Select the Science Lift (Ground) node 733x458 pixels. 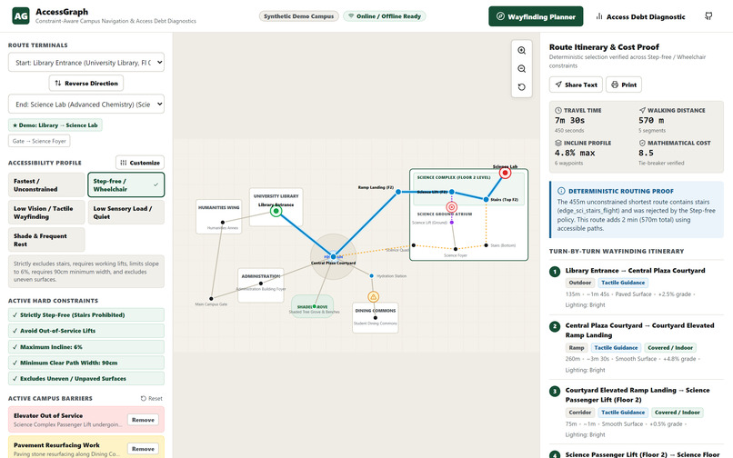pyautogui.click(x=452, y=223)
